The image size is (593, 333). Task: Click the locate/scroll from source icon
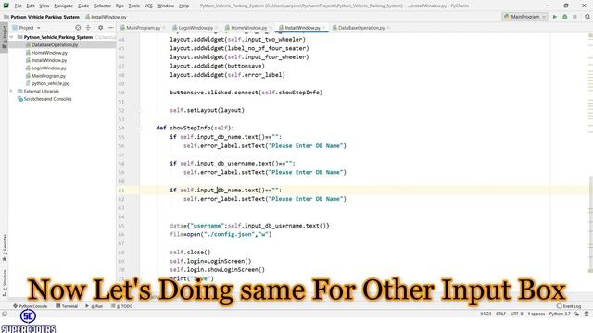(x=78, y=28)
